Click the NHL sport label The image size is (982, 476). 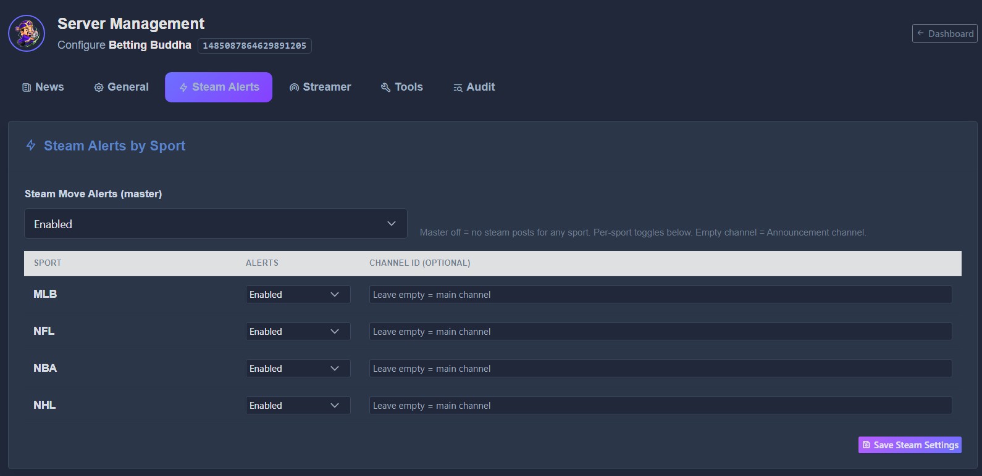(44, 405)
